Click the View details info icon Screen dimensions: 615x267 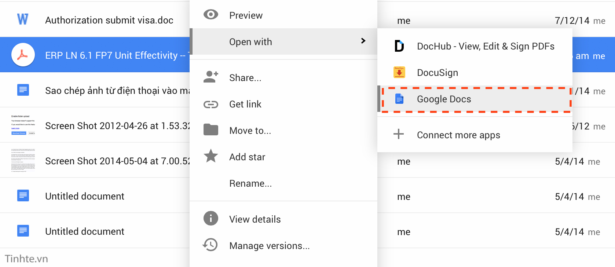pos(211,219)
